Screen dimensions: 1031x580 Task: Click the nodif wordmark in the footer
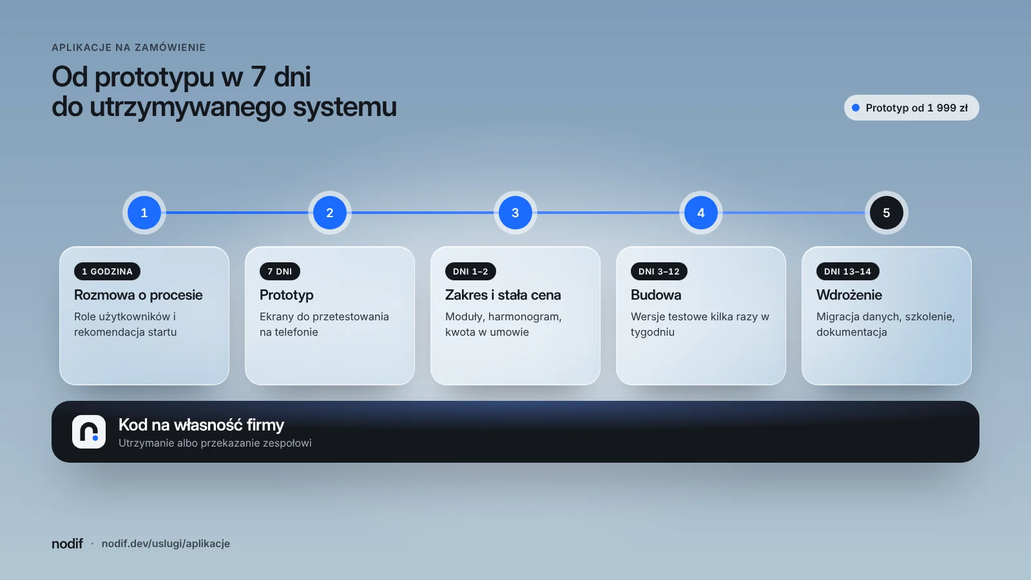[67, 543]
